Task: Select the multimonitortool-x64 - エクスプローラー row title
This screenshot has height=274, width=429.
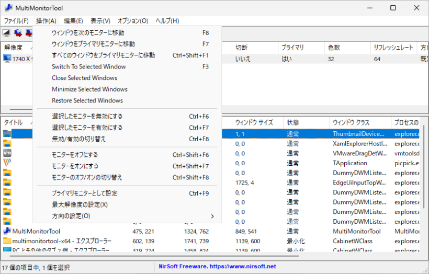Action: point(62,241)
